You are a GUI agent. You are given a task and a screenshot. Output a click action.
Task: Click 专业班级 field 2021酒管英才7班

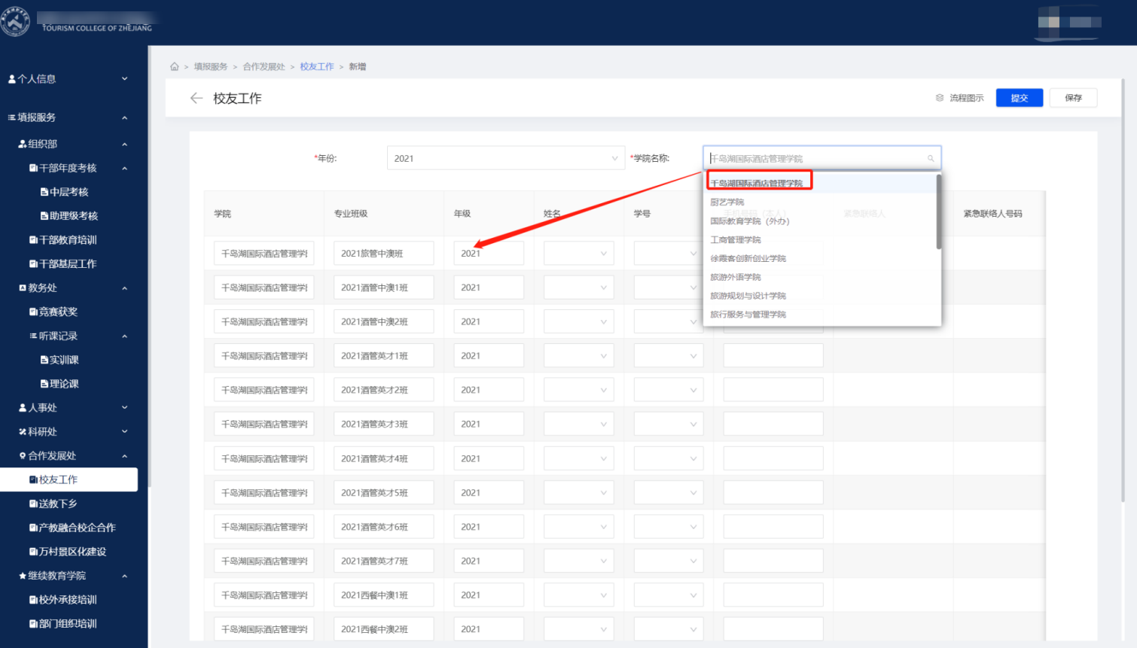(x=384, y=561)
